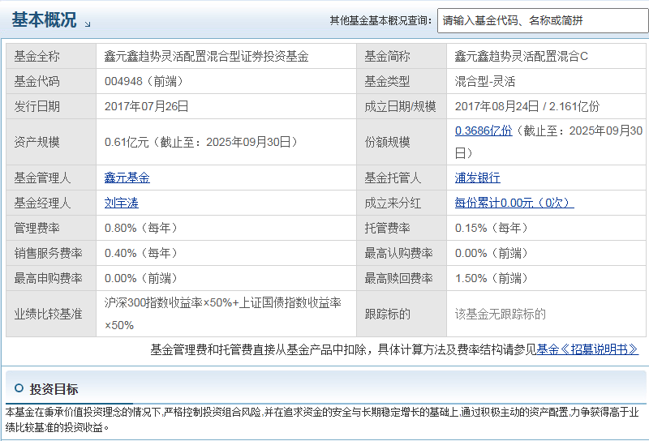Click the 发行日期 row label
The height and width of the screenshot is (441, 649).
tap(37, 107)
